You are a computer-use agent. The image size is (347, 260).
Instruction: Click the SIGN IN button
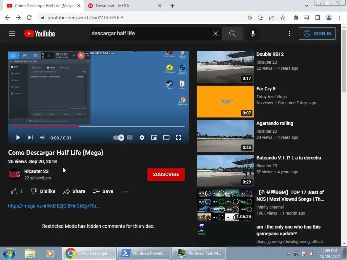click(317, 34)
